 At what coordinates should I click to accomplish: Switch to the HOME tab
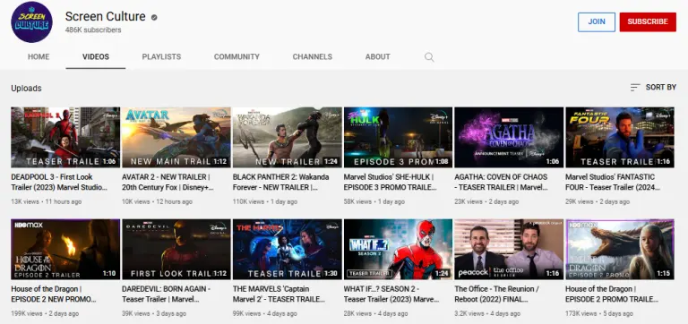(x=39, y=57)
